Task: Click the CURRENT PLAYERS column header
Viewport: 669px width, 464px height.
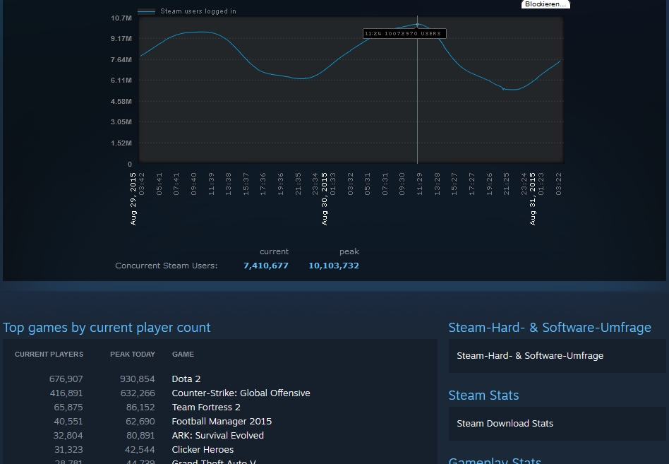Action: coord(49,355)
